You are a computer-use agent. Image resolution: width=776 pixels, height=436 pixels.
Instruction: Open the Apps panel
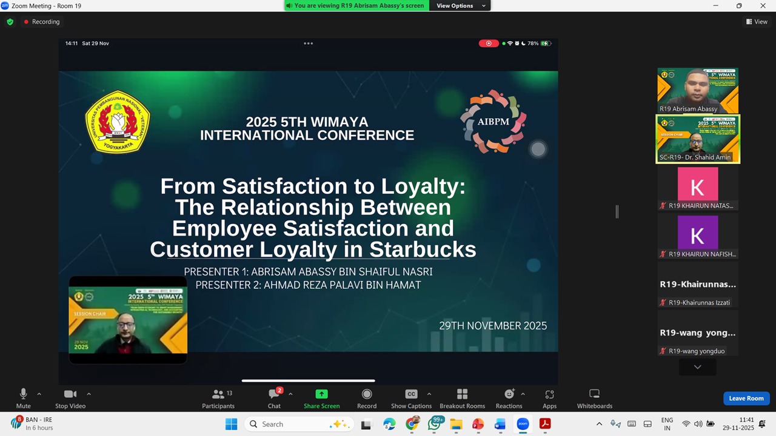coord(549,398)
